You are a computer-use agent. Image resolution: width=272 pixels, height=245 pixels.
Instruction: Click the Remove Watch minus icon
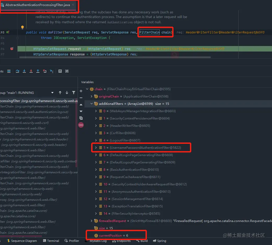81,98
